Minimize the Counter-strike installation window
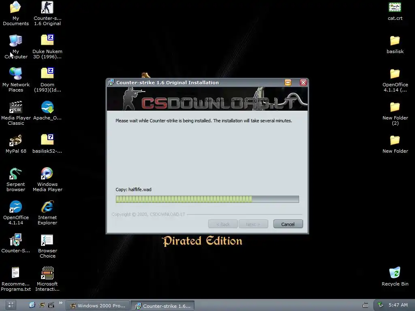The image size is (415, 311). point(288,83)
